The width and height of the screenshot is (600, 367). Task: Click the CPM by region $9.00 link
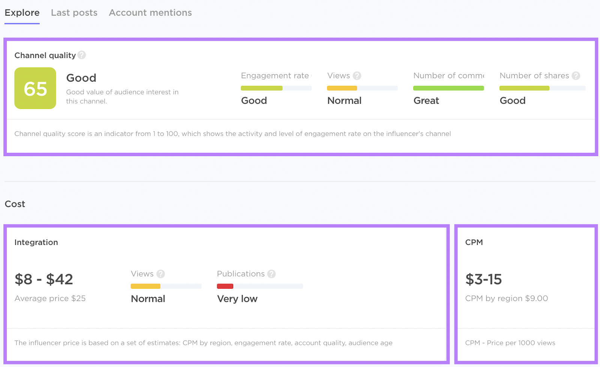[507, 298]
